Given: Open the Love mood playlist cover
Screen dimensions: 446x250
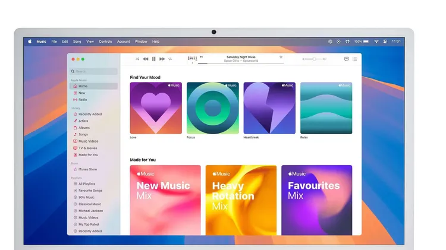Looking at the screenshot, I should [156, 108].
